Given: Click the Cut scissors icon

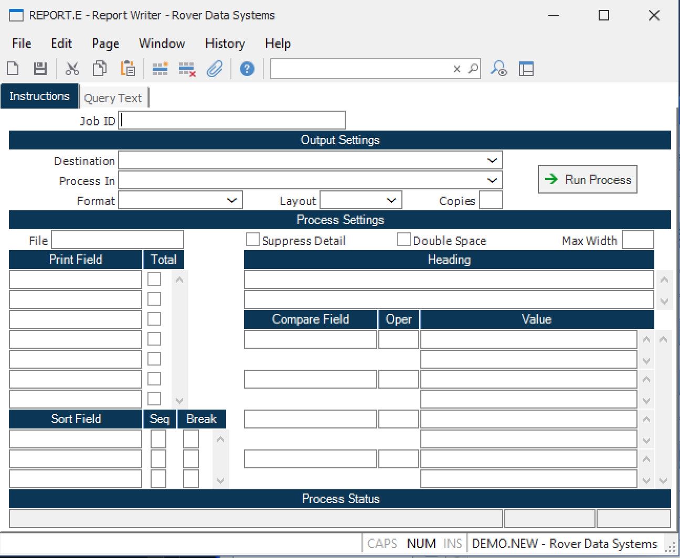Looking at the screenshot, I should 72,69.
